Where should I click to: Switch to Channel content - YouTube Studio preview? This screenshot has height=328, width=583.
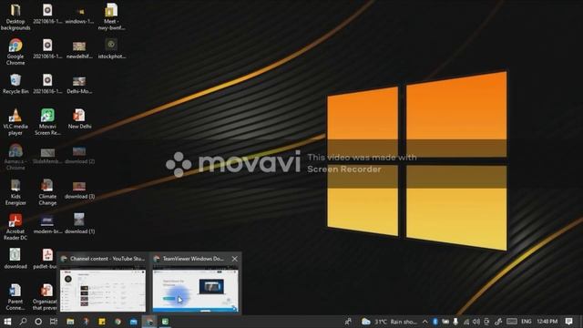103,291
